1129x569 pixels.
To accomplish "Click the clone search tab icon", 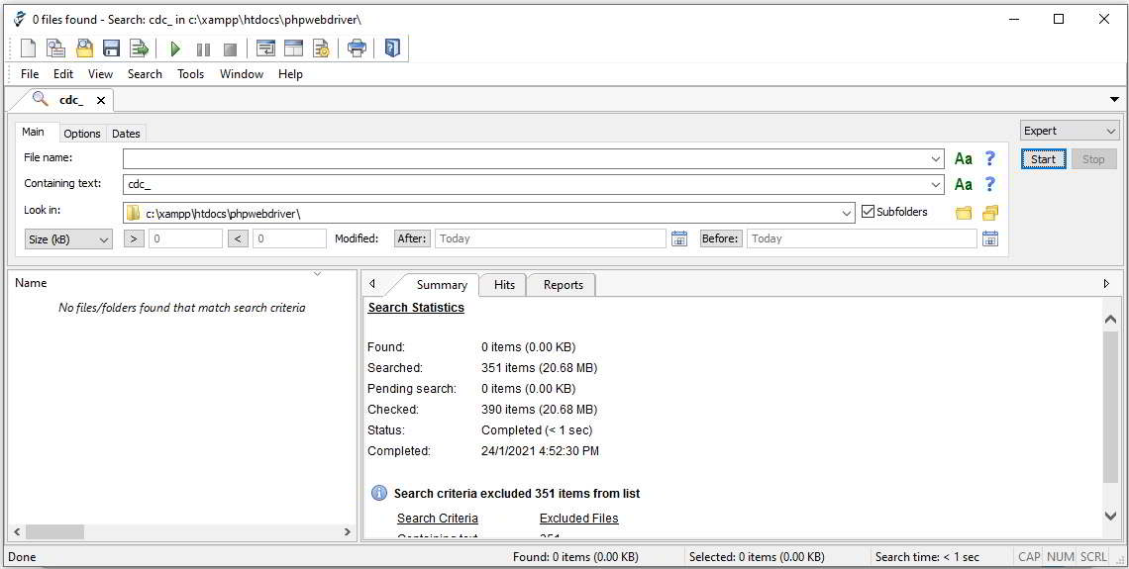I will pyautogui.click(x=56, y=48).
